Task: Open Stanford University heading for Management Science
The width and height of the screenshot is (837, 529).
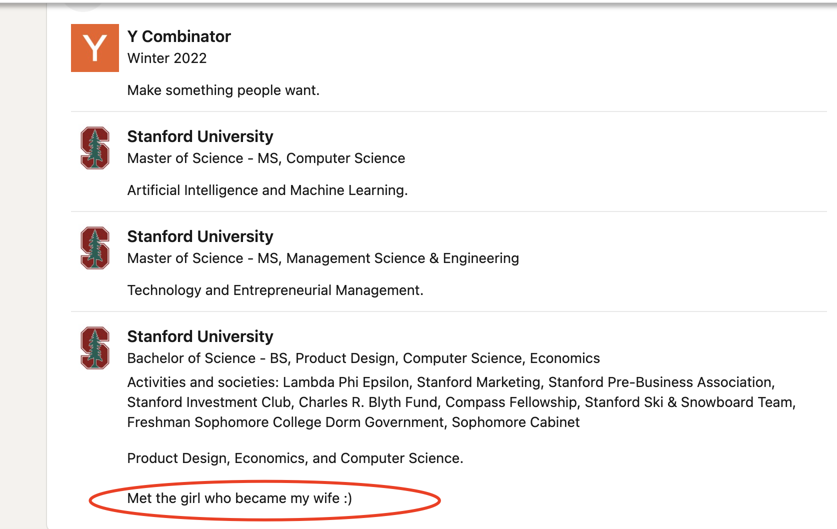Action: pyautogui.click(x=200, y=236)
